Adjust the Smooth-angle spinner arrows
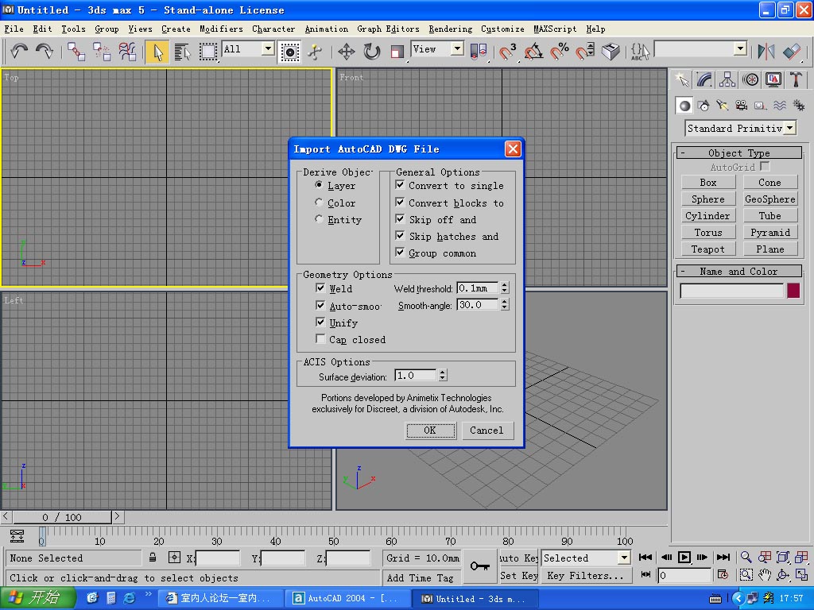The width and height of the screenshot is (814, 610). coord(505,304)
